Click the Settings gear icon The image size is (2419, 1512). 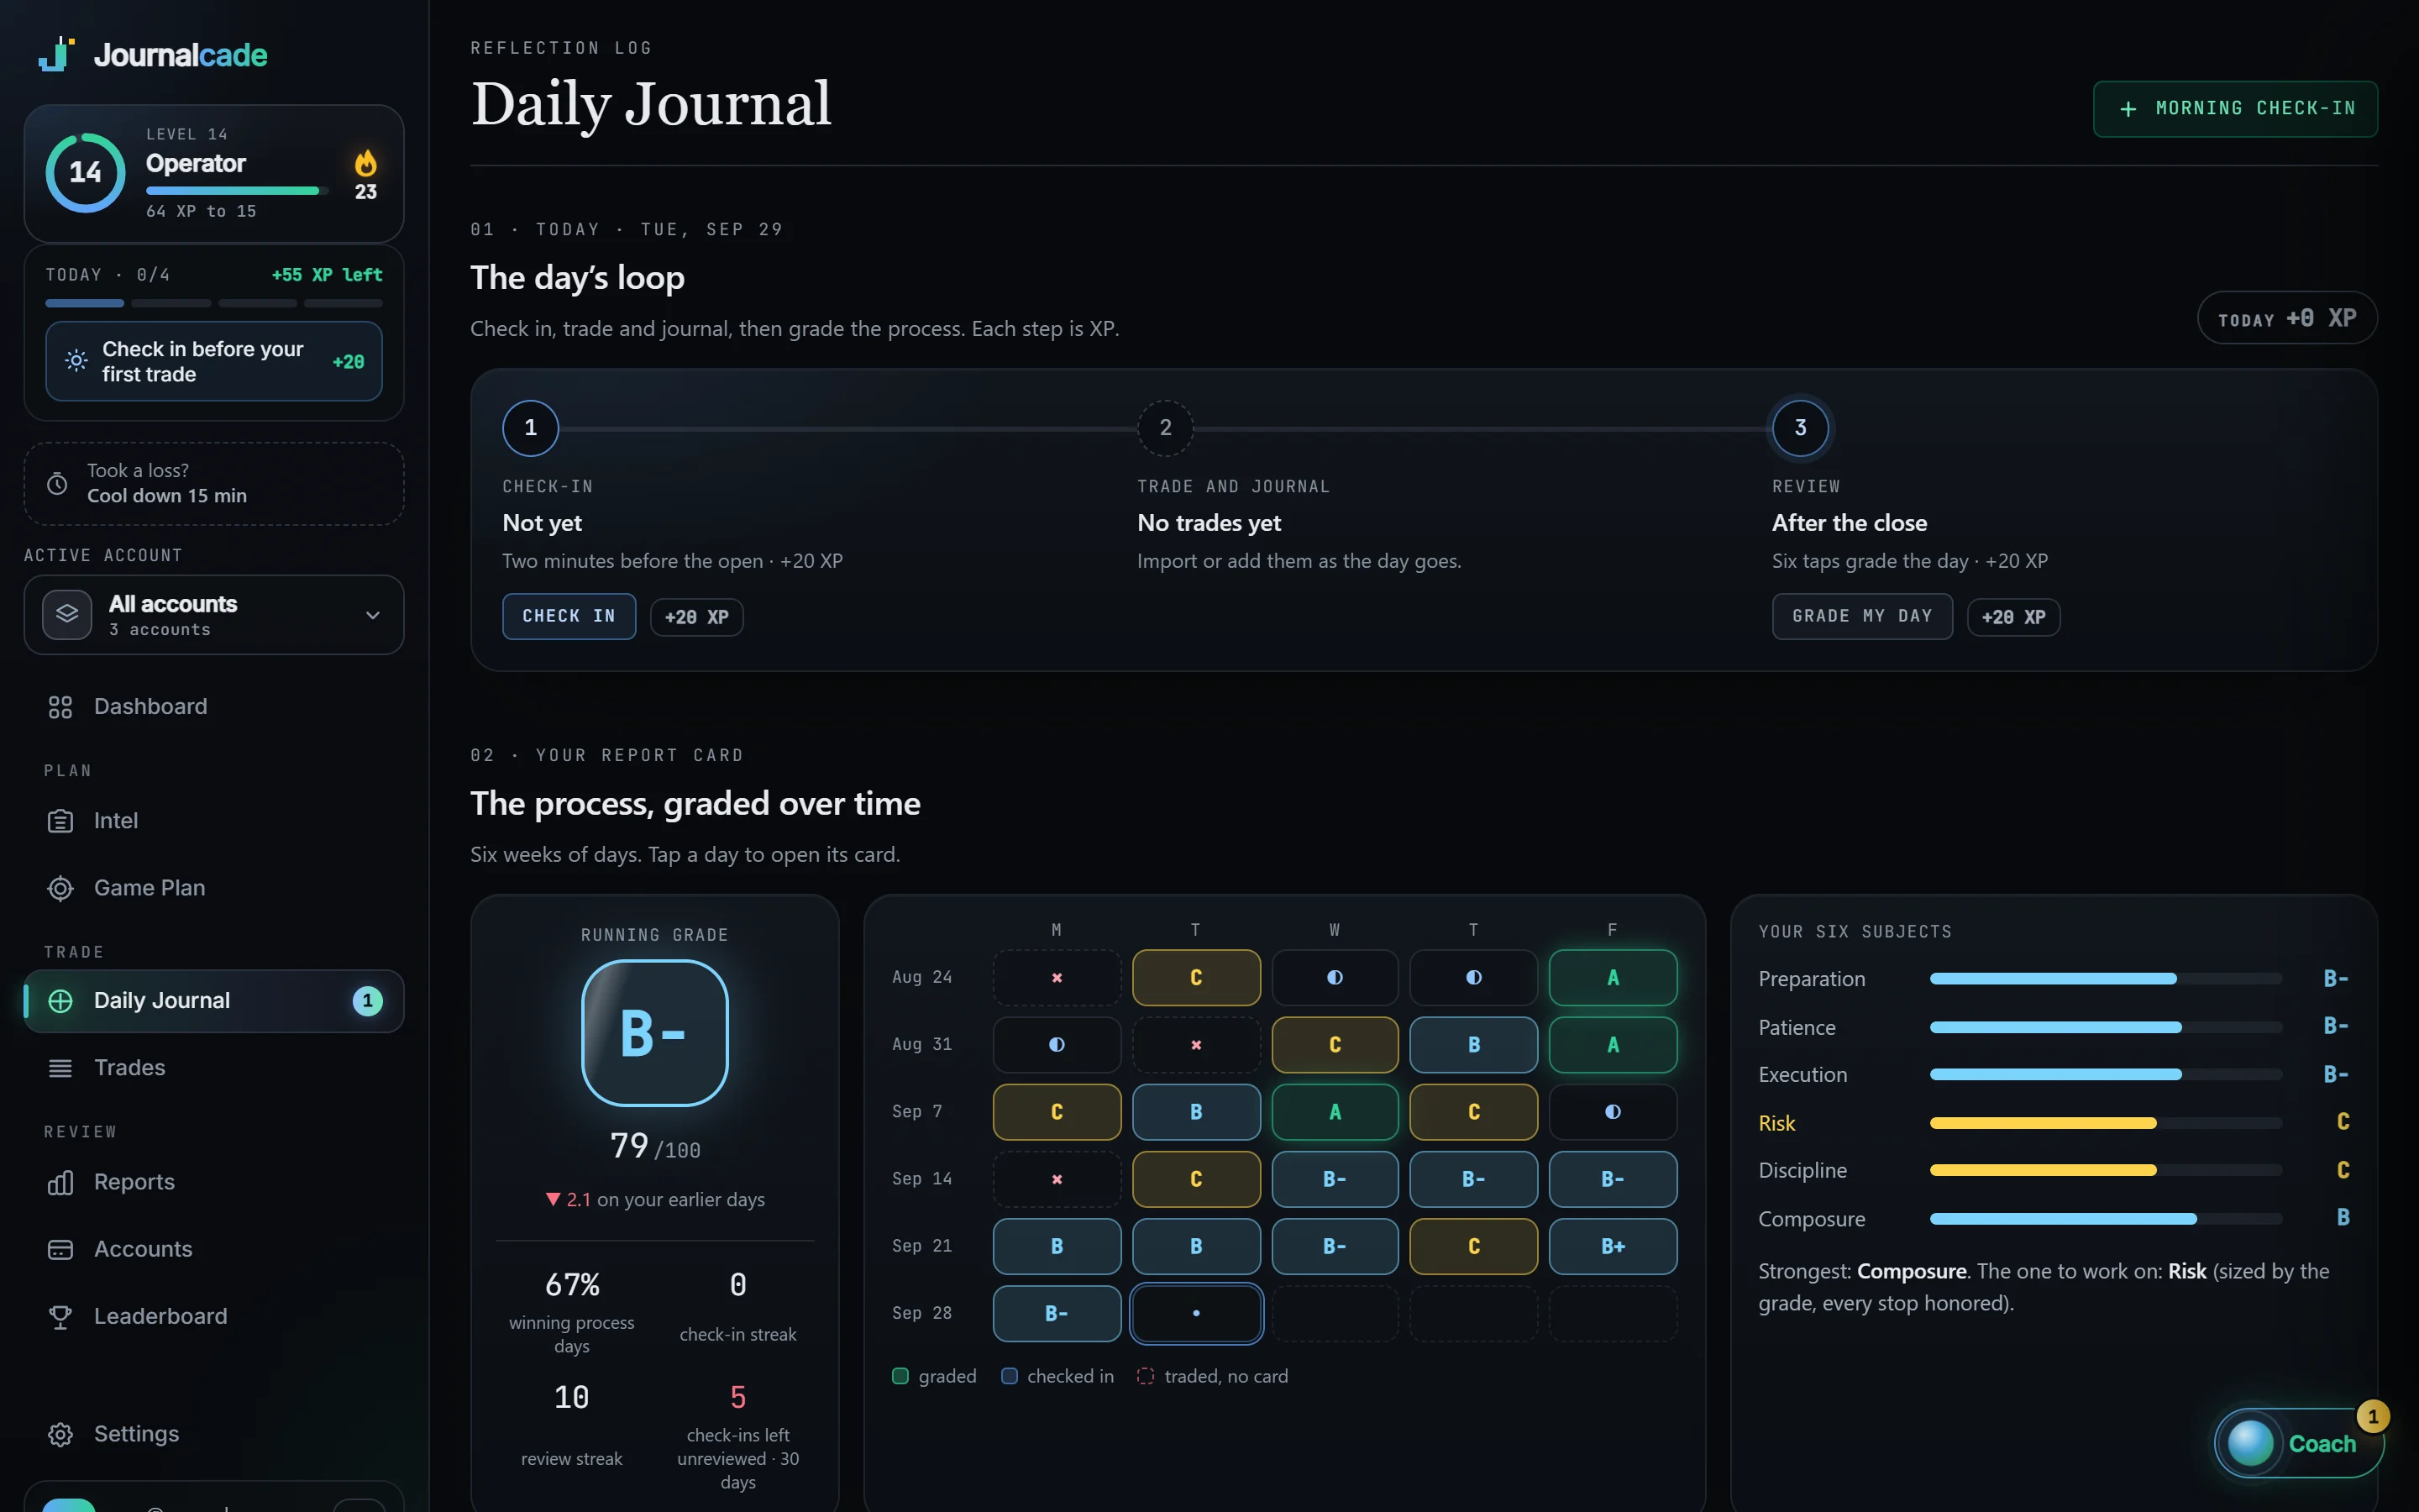tap(60, 1434)
